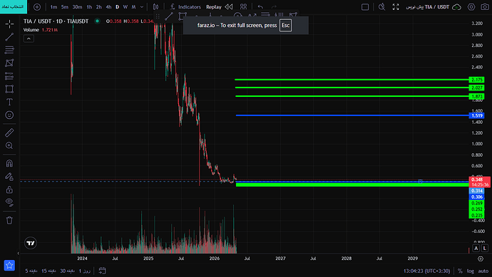Viewport: 492px width, 277px height.
Task: Redo the last chart action
Action: pos(274,7)
